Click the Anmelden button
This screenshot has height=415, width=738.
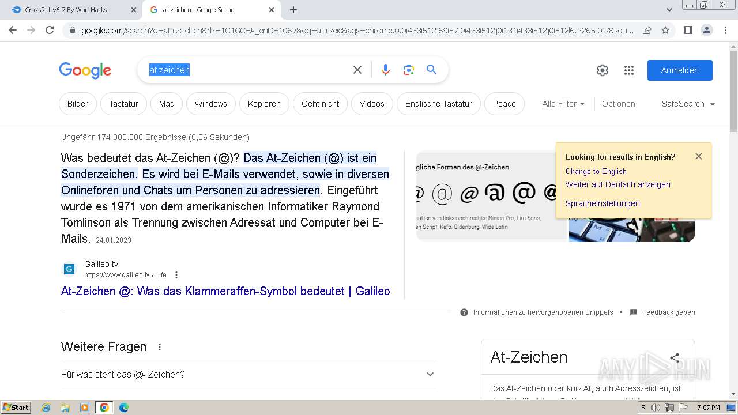click(680, 70)
